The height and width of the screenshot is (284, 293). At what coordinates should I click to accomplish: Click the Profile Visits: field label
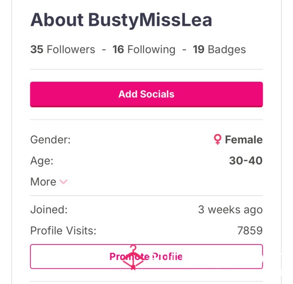click(x=63, y=231)
